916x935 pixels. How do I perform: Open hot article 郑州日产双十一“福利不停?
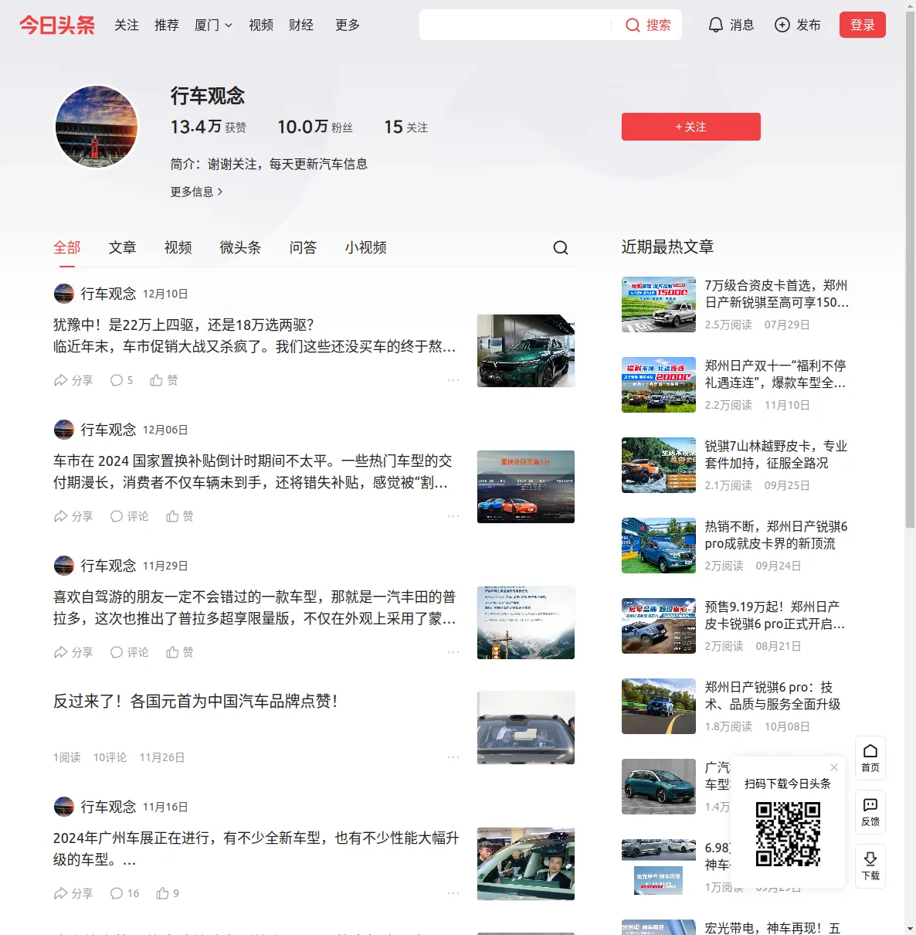tap(776, 374)
